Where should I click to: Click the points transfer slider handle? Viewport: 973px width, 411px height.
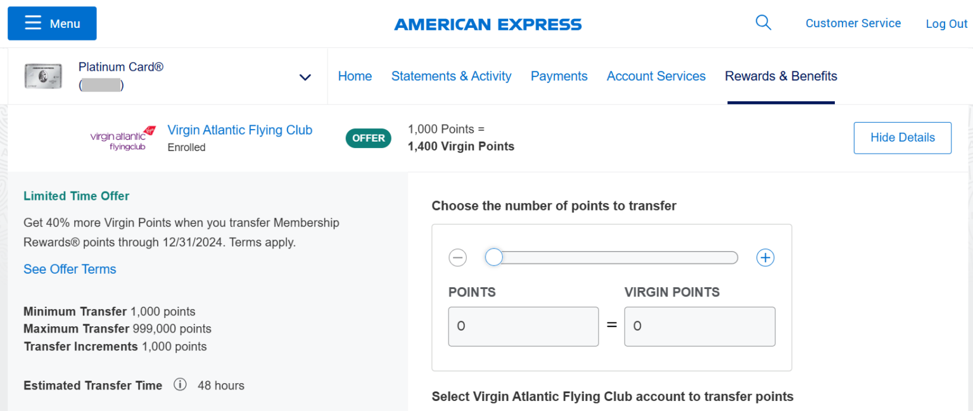[493, 257]
